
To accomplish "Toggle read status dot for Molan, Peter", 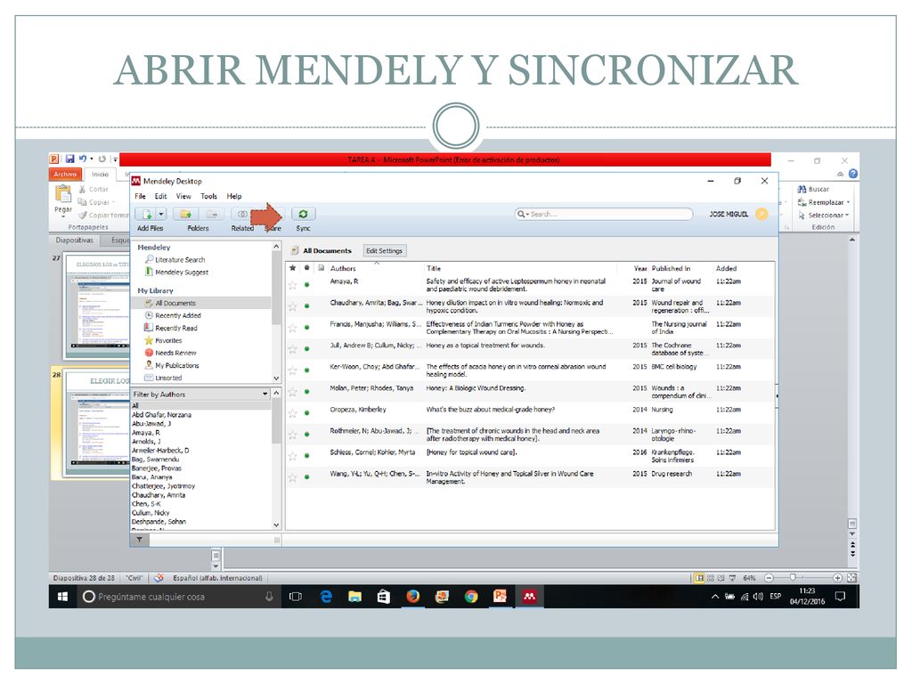I will pyautogui.click(x=306, y=392).
